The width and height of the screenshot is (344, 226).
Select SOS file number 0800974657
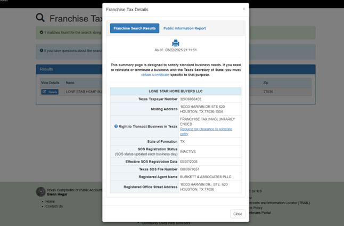(190, 170)
